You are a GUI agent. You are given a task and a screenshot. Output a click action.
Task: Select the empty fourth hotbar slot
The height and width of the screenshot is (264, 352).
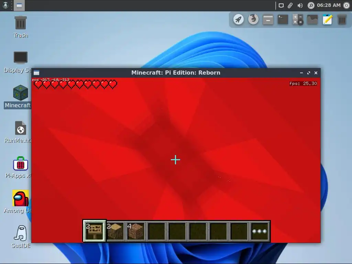point(156,231)
